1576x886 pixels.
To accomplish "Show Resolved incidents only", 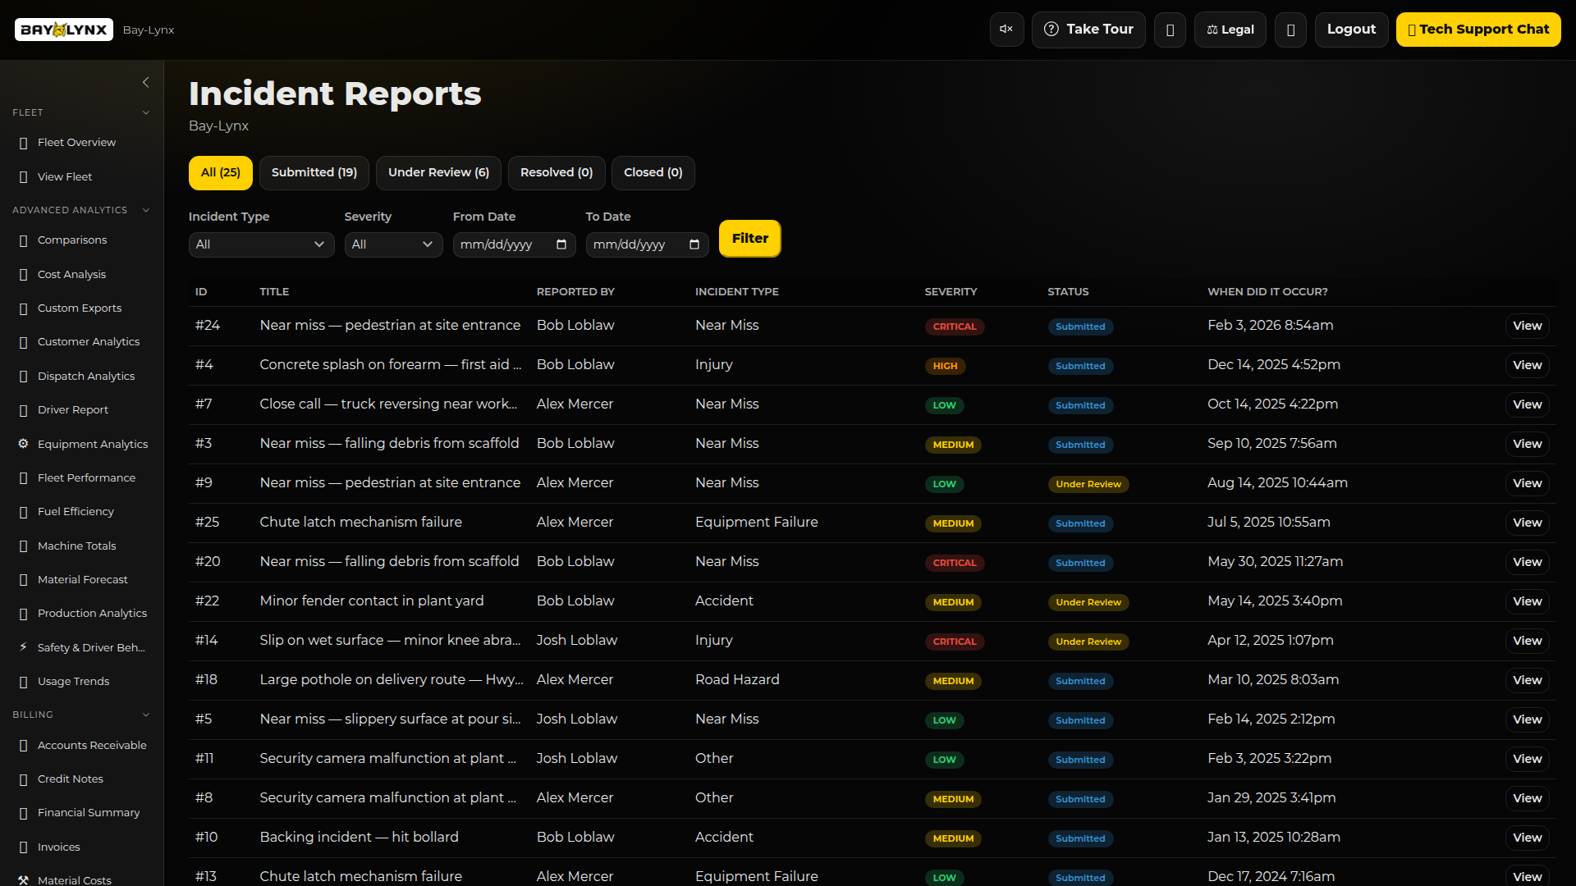I will click(556, 172).
